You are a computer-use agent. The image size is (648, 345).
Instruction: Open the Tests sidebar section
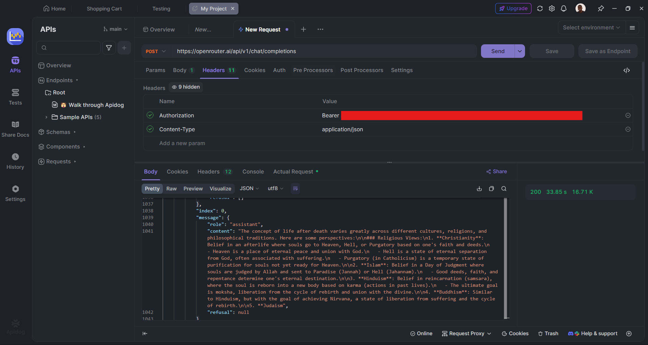(15, 97)
